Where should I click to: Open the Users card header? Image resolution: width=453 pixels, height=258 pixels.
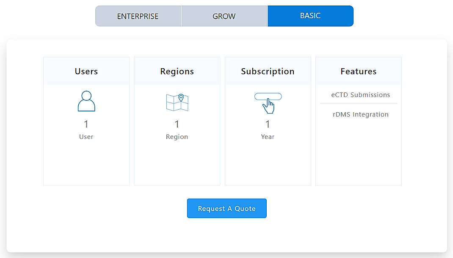[x=86, y=71]
